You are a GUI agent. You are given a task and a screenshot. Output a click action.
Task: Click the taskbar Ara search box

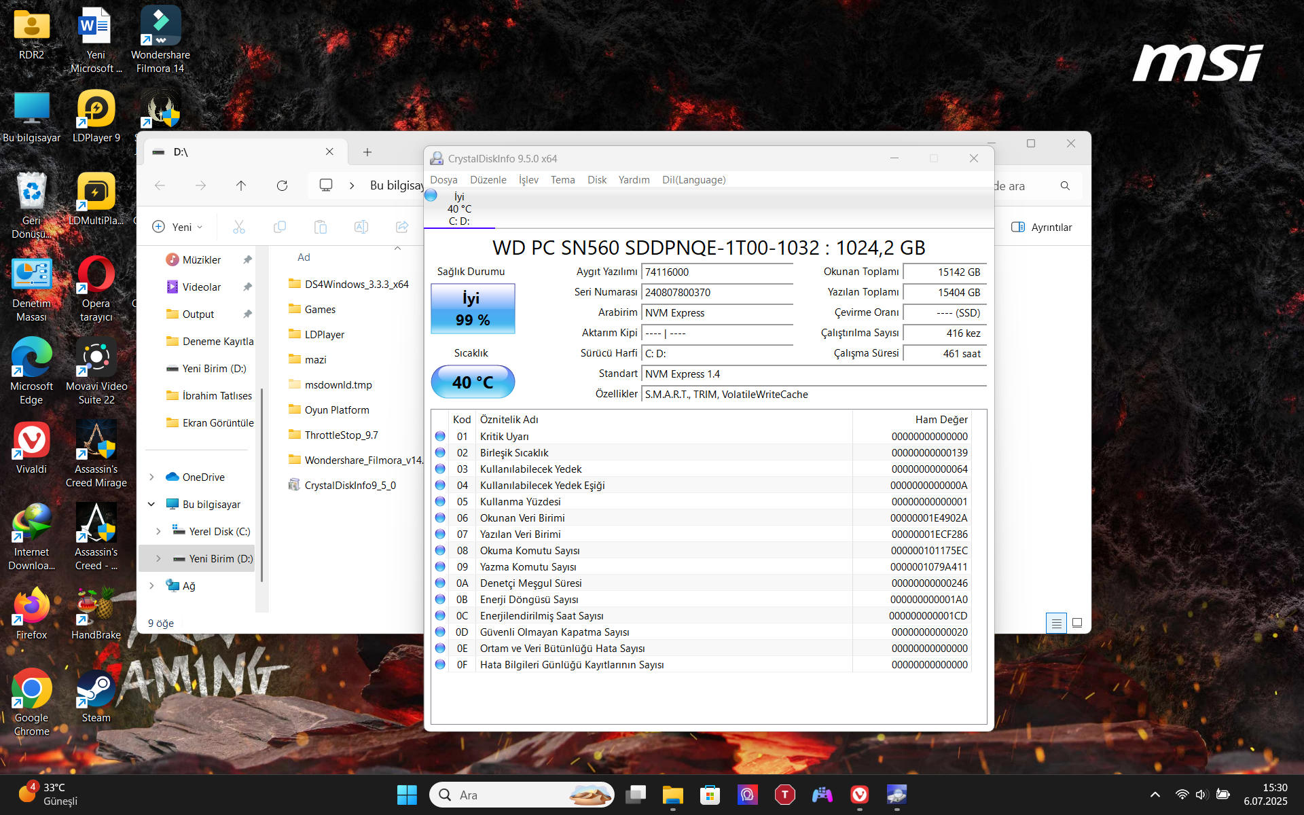(522, 795)
